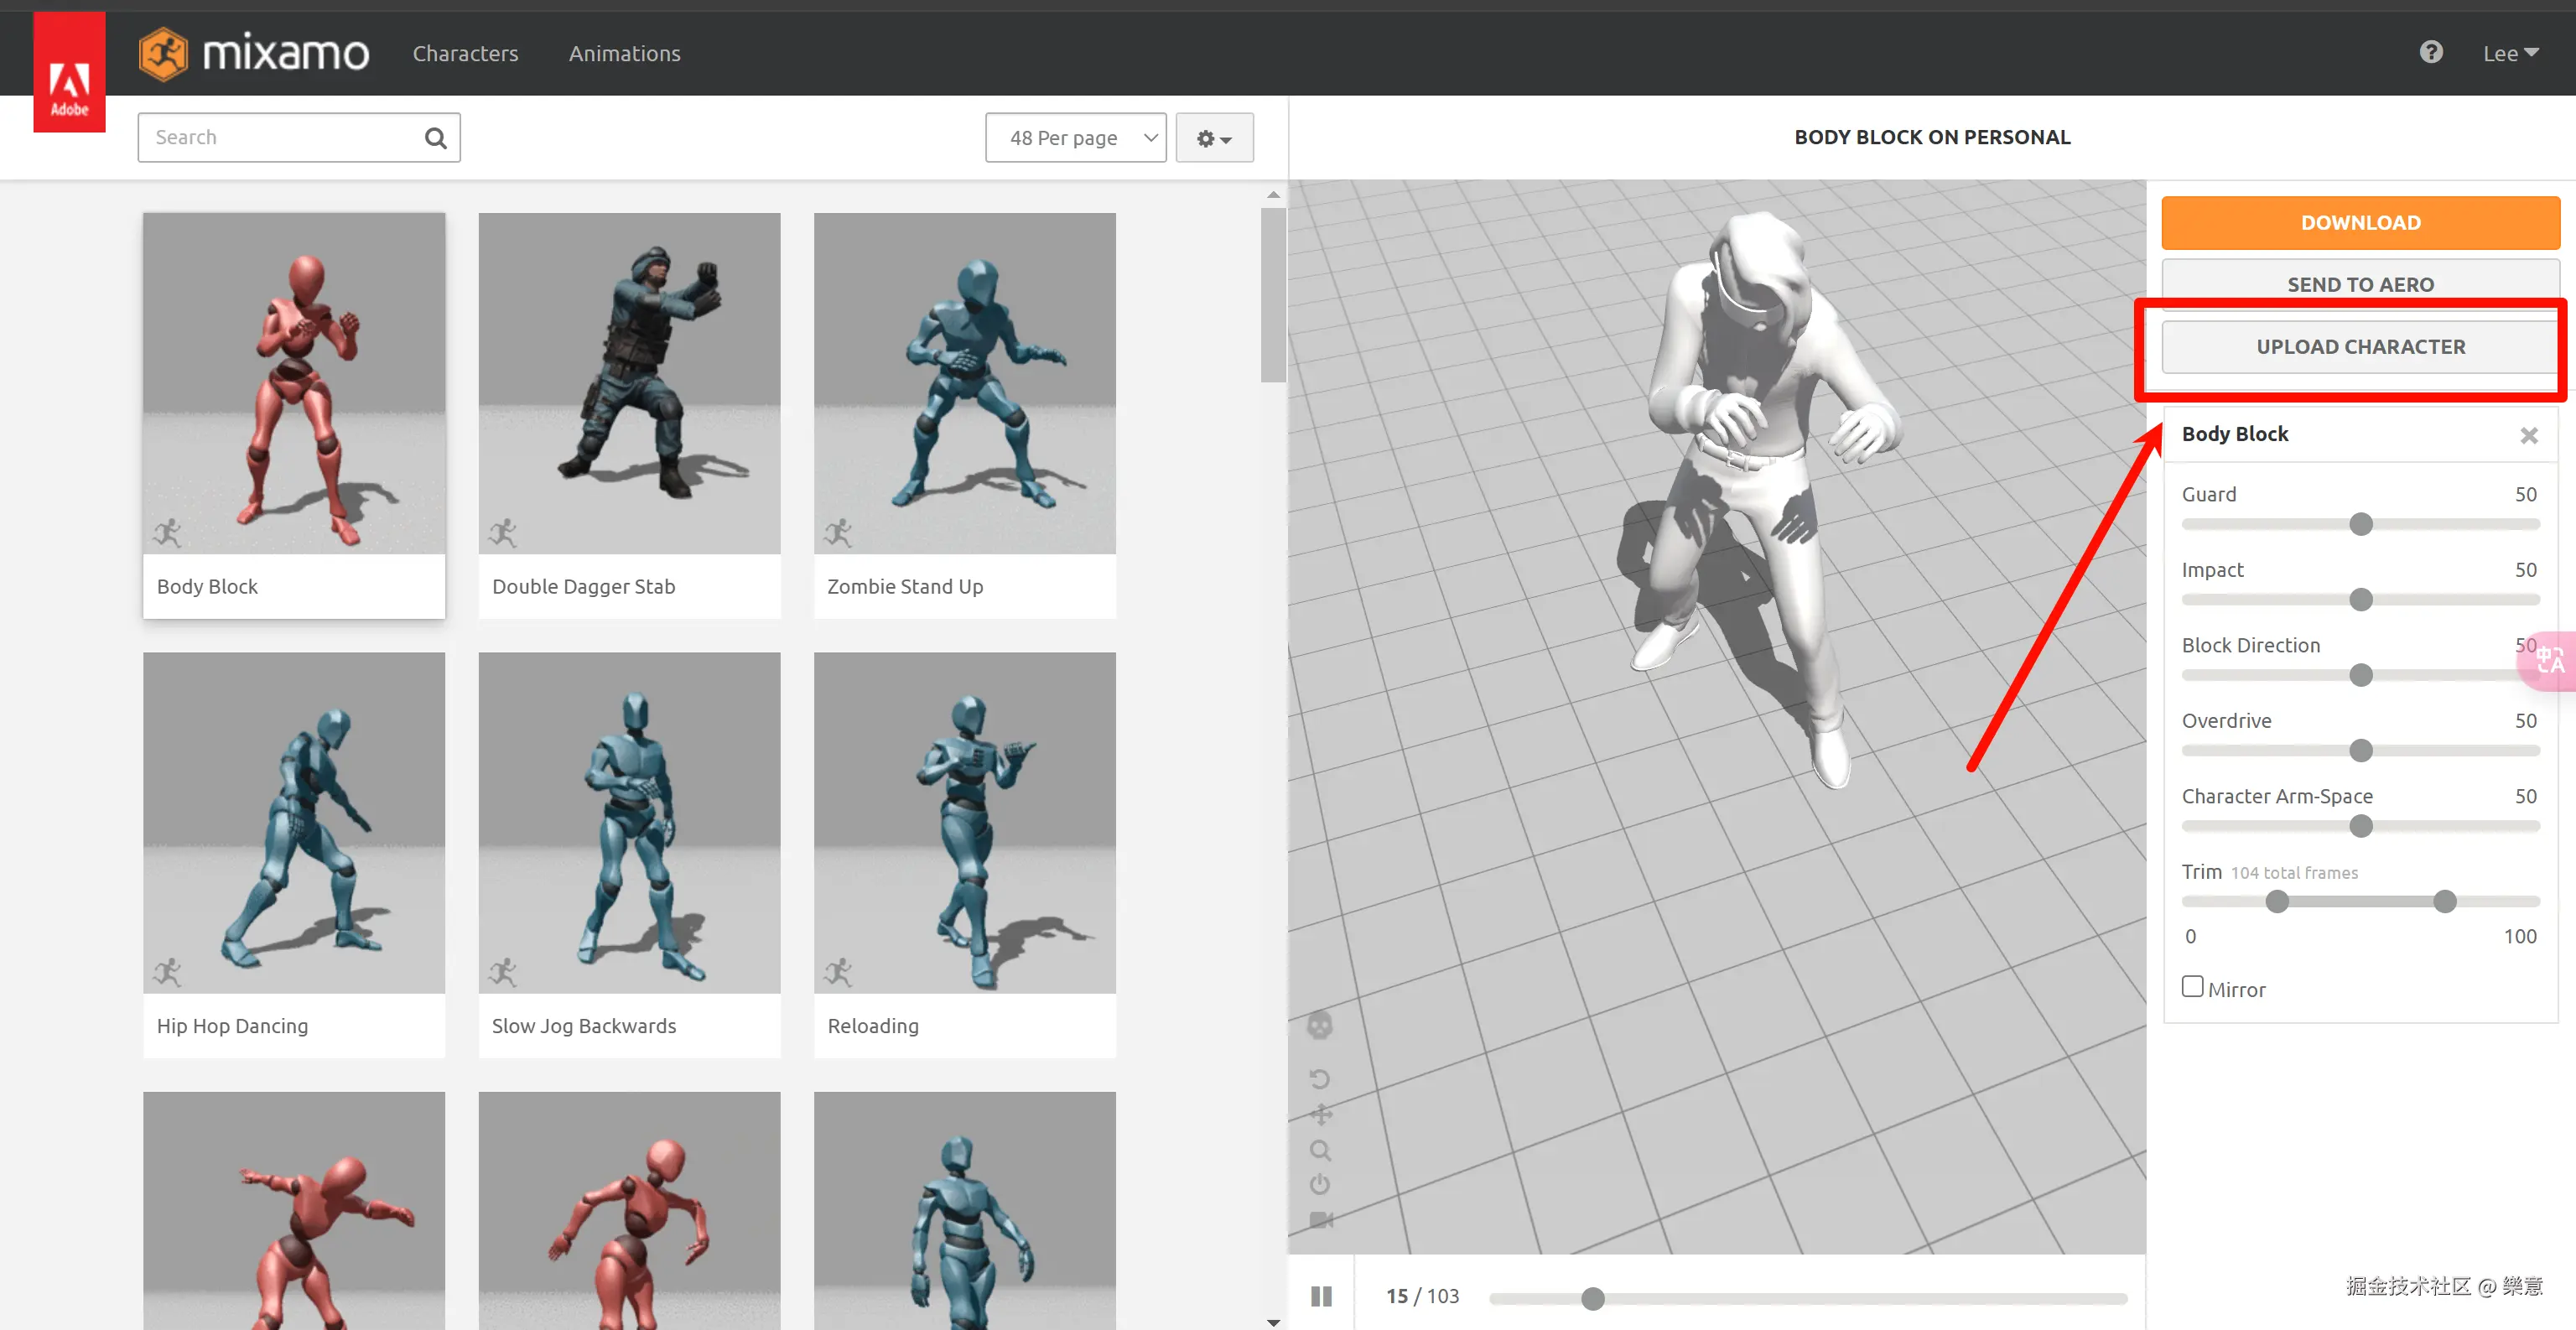Click the Download button

pos(2360,223)
